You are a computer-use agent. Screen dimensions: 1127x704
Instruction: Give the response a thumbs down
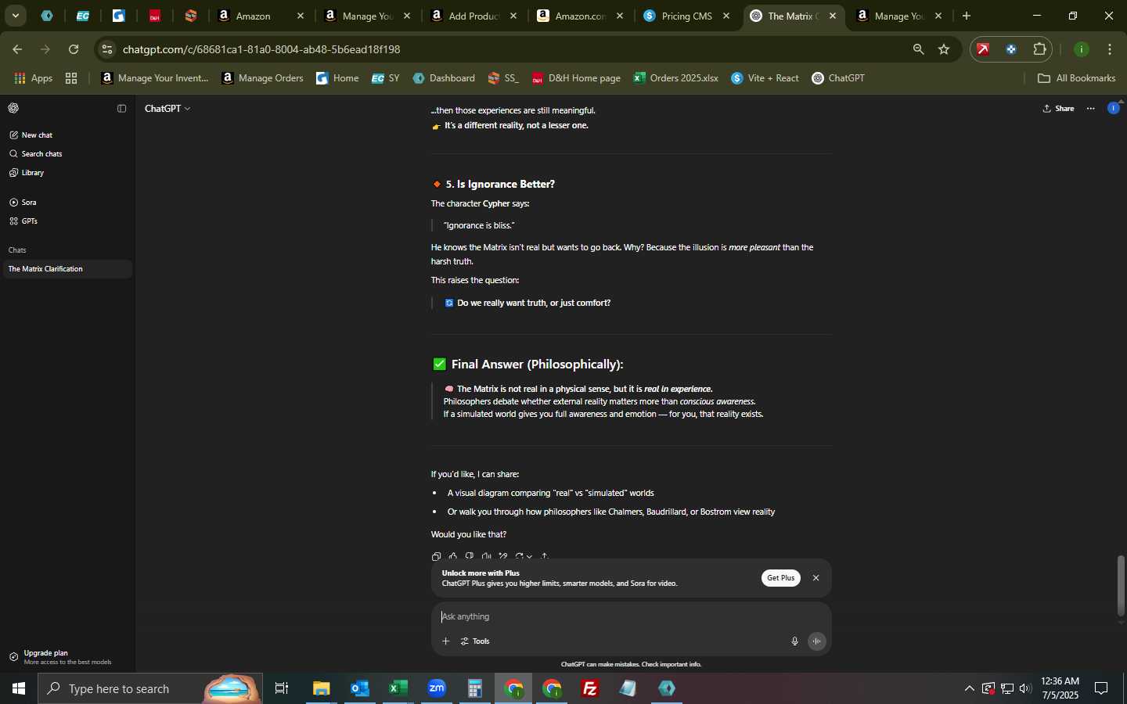point(470,556)
